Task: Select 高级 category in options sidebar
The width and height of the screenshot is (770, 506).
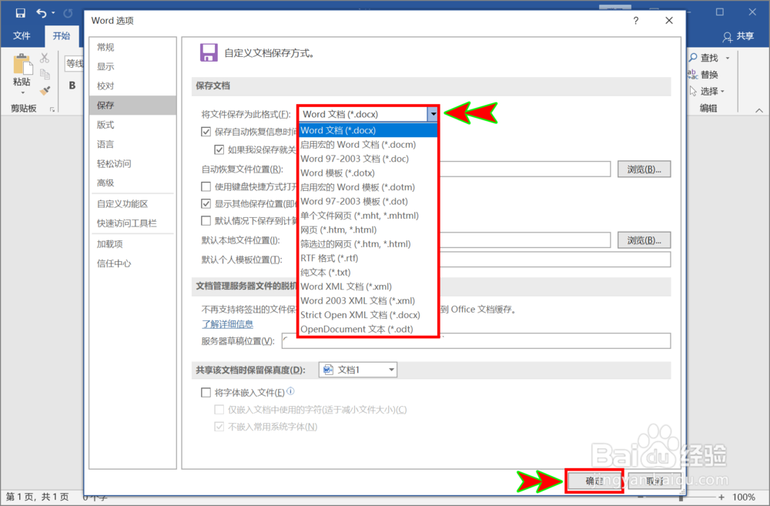Action: point(132,183)
